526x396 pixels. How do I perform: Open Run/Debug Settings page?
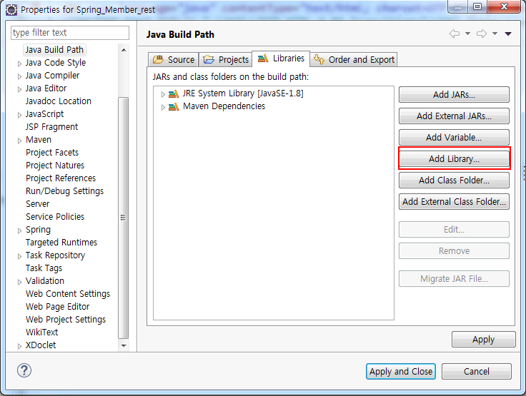pos(65,191)
